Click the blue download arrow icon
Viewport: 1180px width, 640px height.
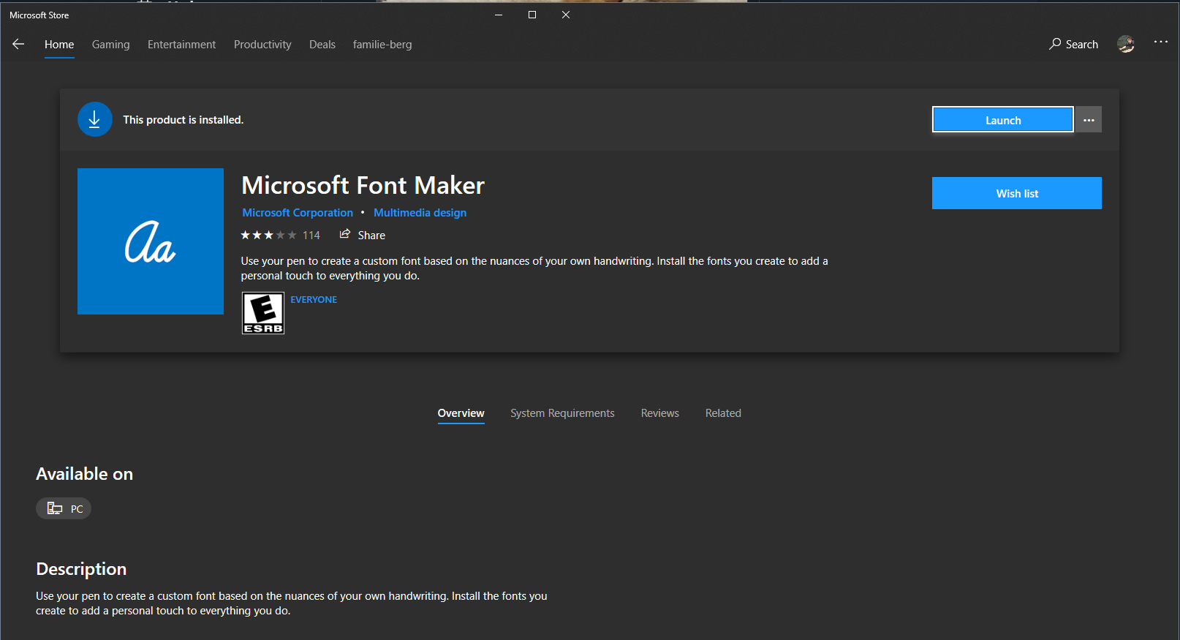(94, 119)
